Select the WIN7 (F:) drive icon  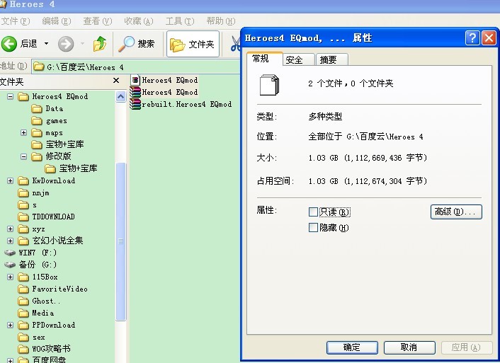10,253
